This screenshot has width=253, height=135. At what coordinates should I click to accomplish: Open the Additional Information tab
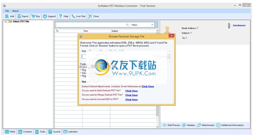230,125
